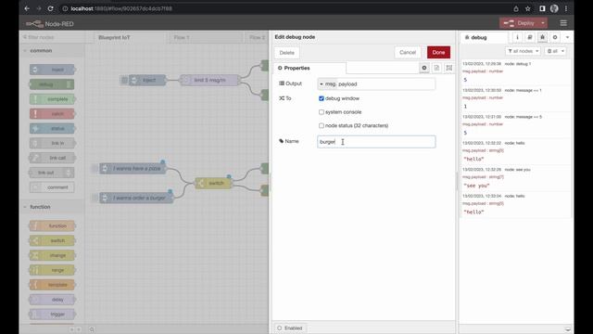Open the Deploy options dropdown arrow
593x334 pixels.
[543, 23]
